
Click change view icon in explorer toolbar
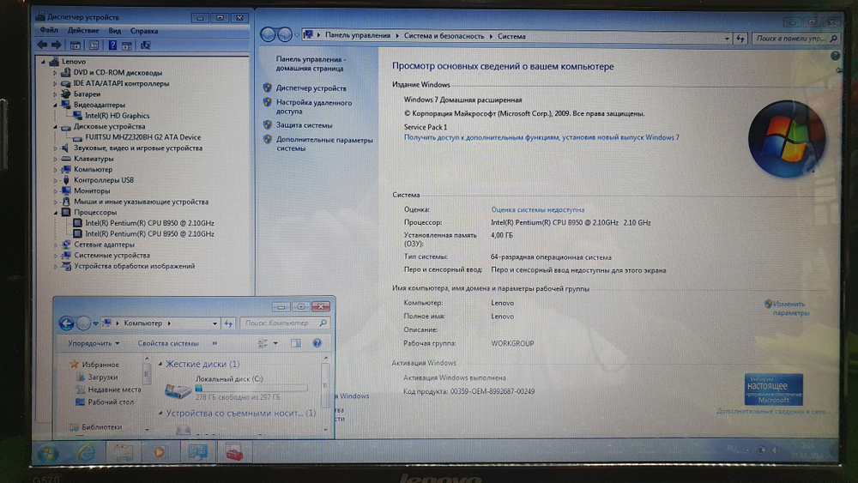[263, 343]
